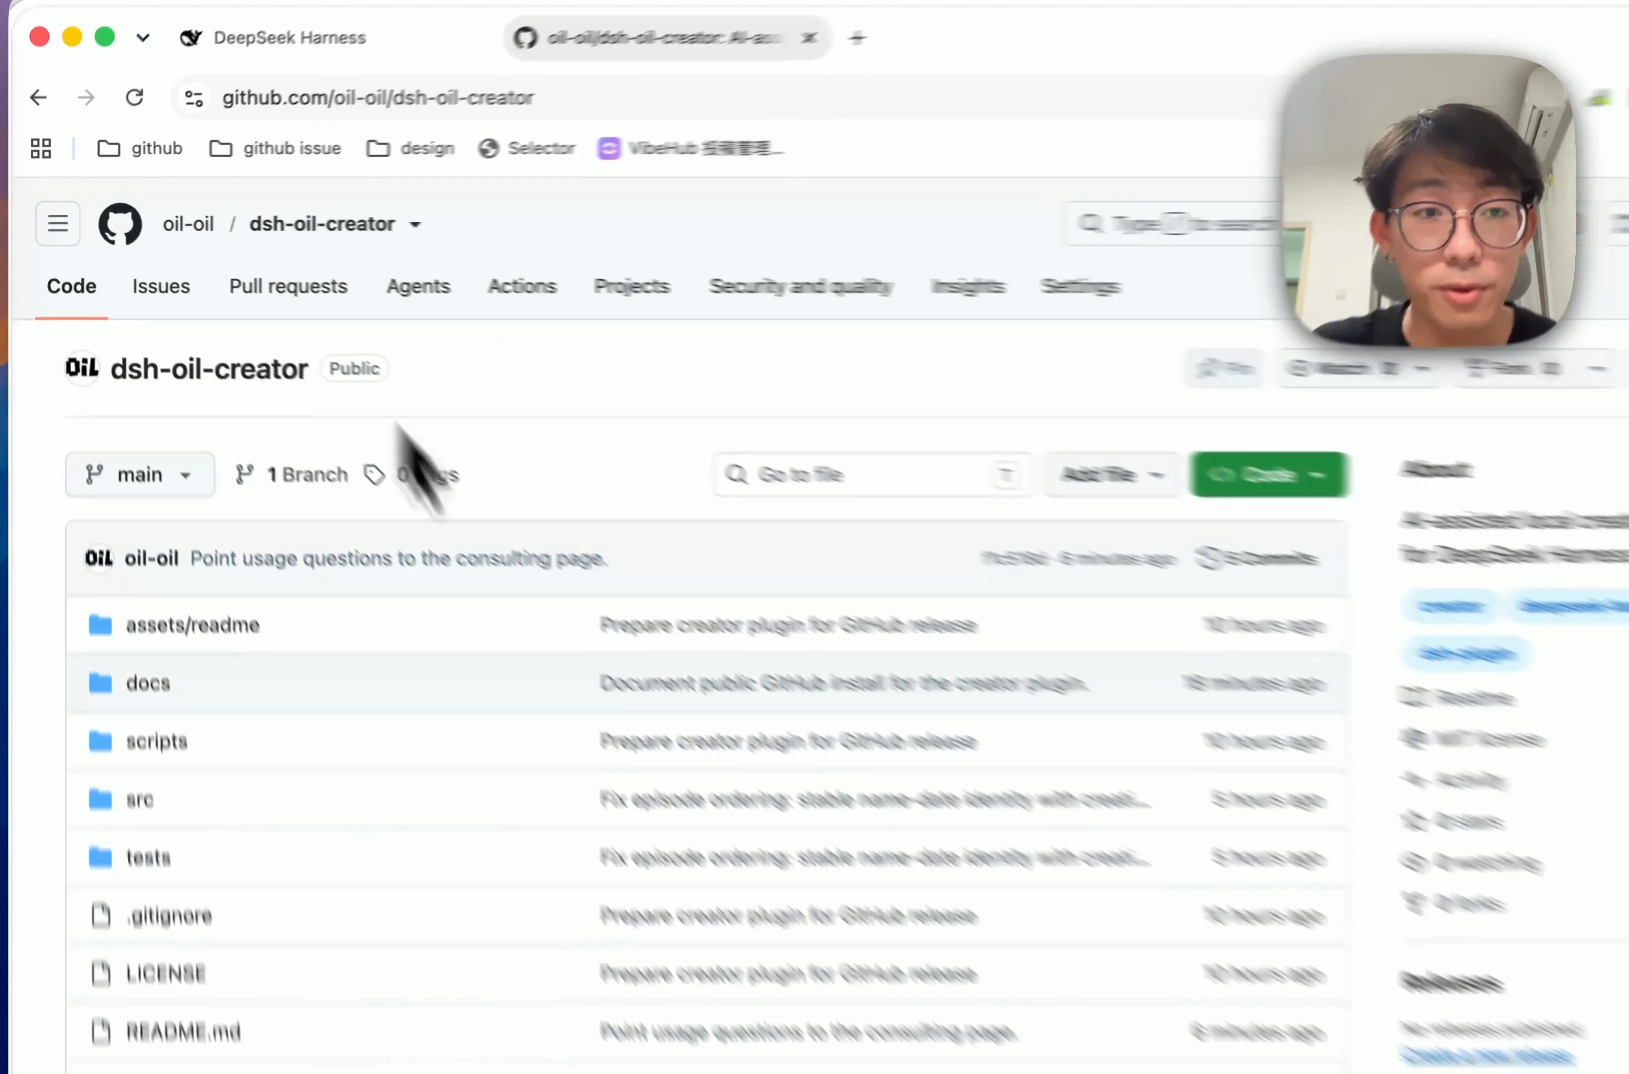Open the Issues tab
Viewport: 1629px width, 1074px height.
pos(161,286)
